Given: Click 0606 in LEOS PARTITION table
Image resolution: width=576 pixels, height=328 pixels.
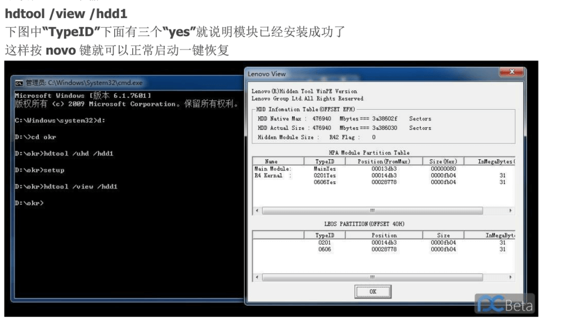Looking at the screenshot, I should 325,249.
